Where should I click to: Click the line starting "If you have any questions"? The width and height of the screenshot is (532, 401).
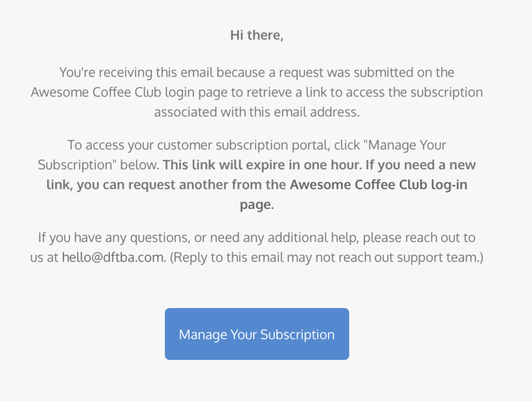tap(257, 238)
